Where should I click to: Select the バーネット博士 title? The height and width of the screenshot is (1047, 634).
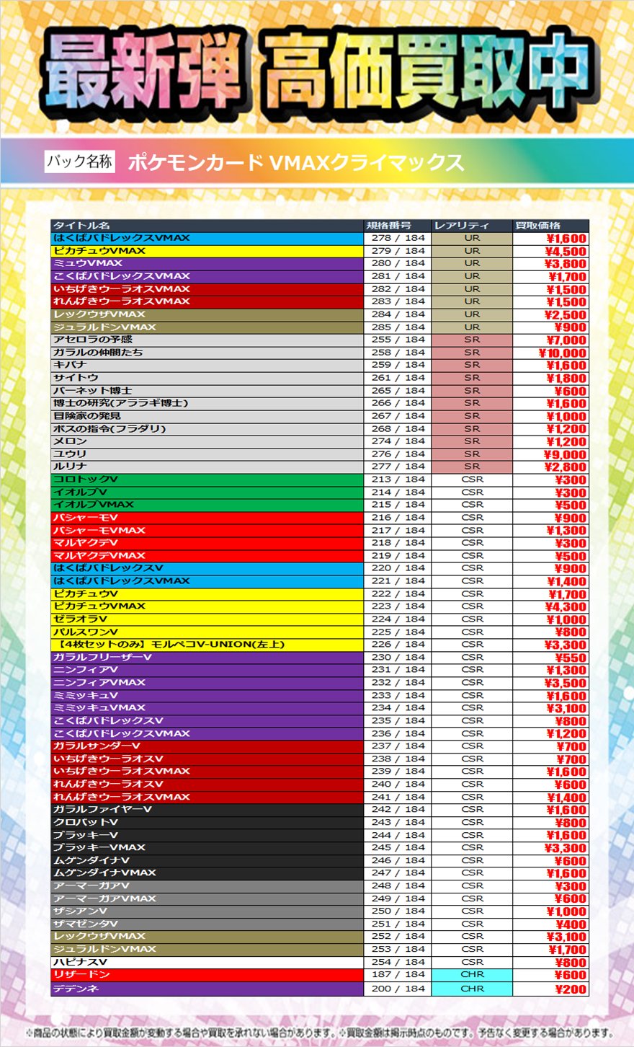(207, 391)
